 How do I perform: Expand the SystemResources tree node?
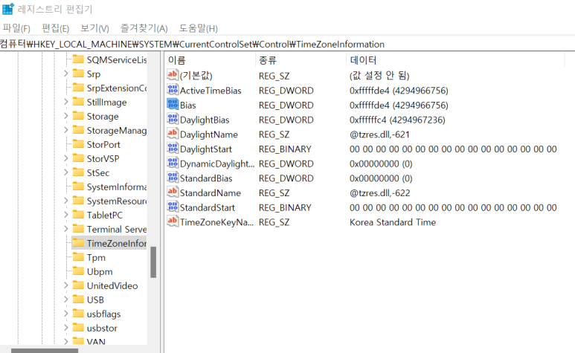[x=66, y=201]
